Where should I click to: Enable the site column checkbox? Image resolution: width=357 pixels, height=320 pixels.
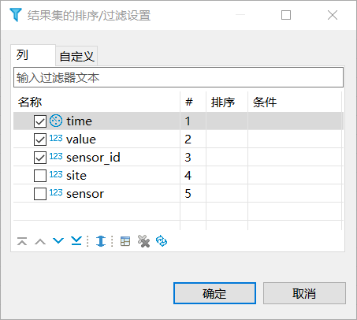pyautogui.click(x=40, y=176)
